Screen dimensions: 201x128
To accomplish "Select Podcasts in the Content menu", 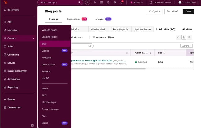I will click(55, 58).
